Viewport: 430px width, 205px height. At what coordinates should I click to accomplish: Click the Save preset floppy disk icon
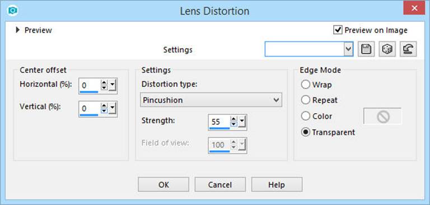click(366, 49)
